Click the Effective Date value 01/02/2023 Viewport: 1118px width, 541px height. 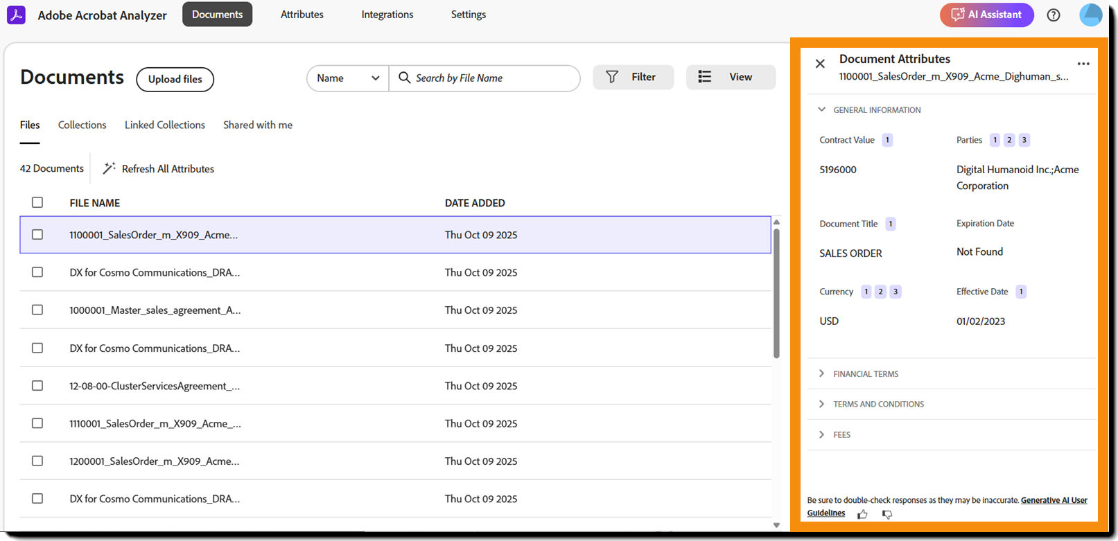[x=981, y=321]
